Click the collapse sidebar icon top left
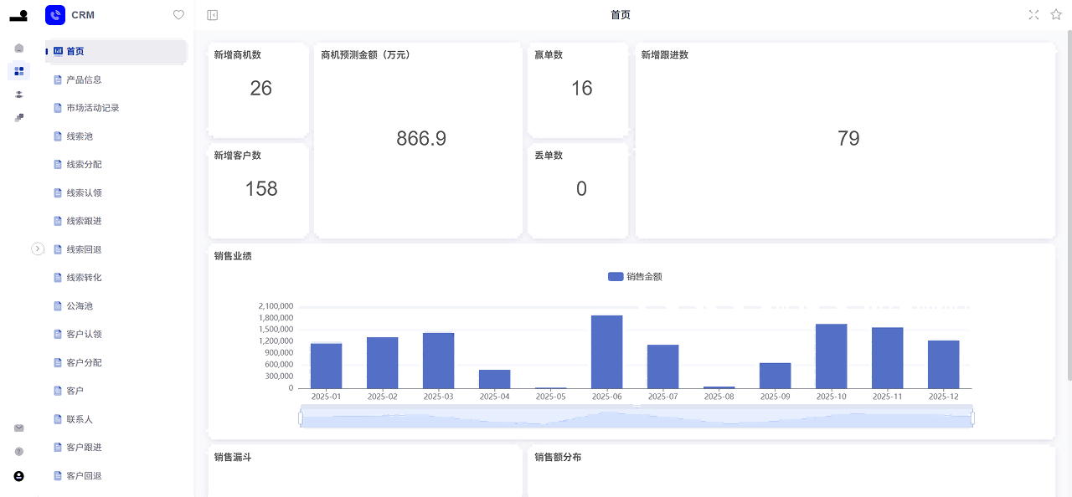The image size is (1072, 497). point(212,14)
